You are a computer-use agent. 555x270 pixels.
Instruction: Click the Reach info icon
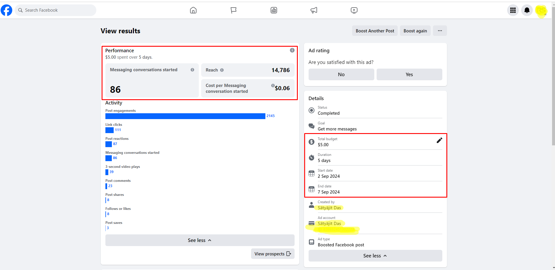click(x=222, y=70)
